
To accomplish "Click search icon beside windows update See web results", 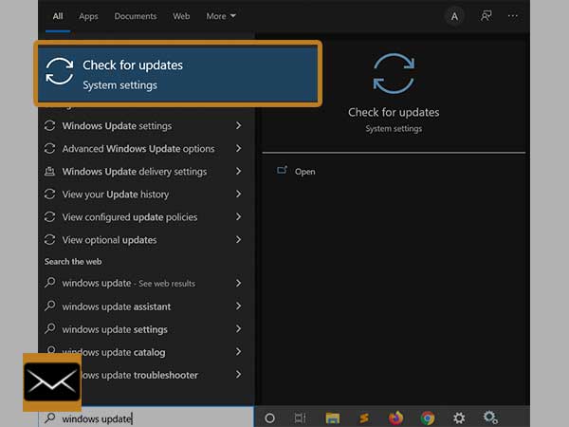I will [x=50, y=282].
